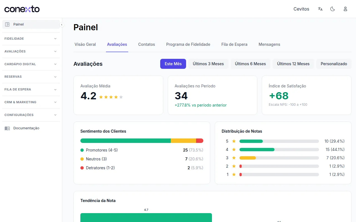
Task: Switch to the Mensagens tab
Action: [270, 44]
